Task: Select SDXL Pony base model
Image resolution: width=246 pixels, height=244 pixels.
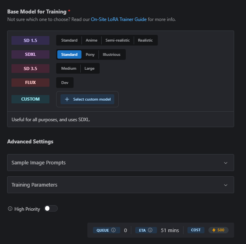Action: click(90, 55)
